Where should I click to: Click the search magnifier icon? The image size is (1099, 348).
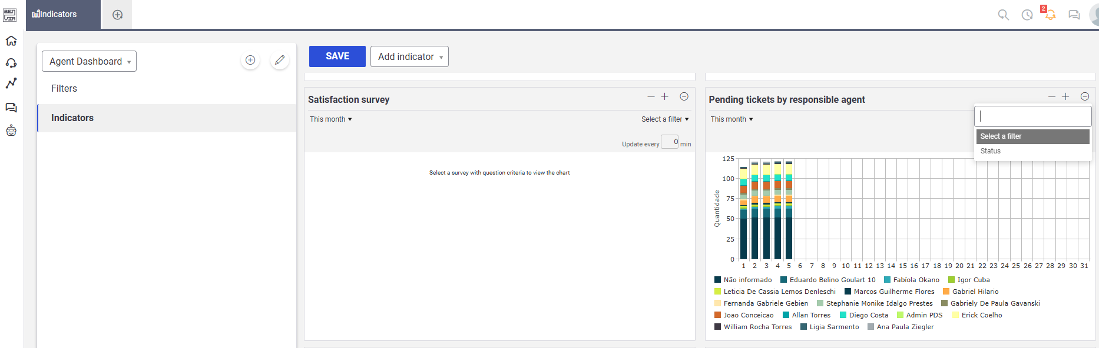pyautogui.click(x=1004, y=15)
